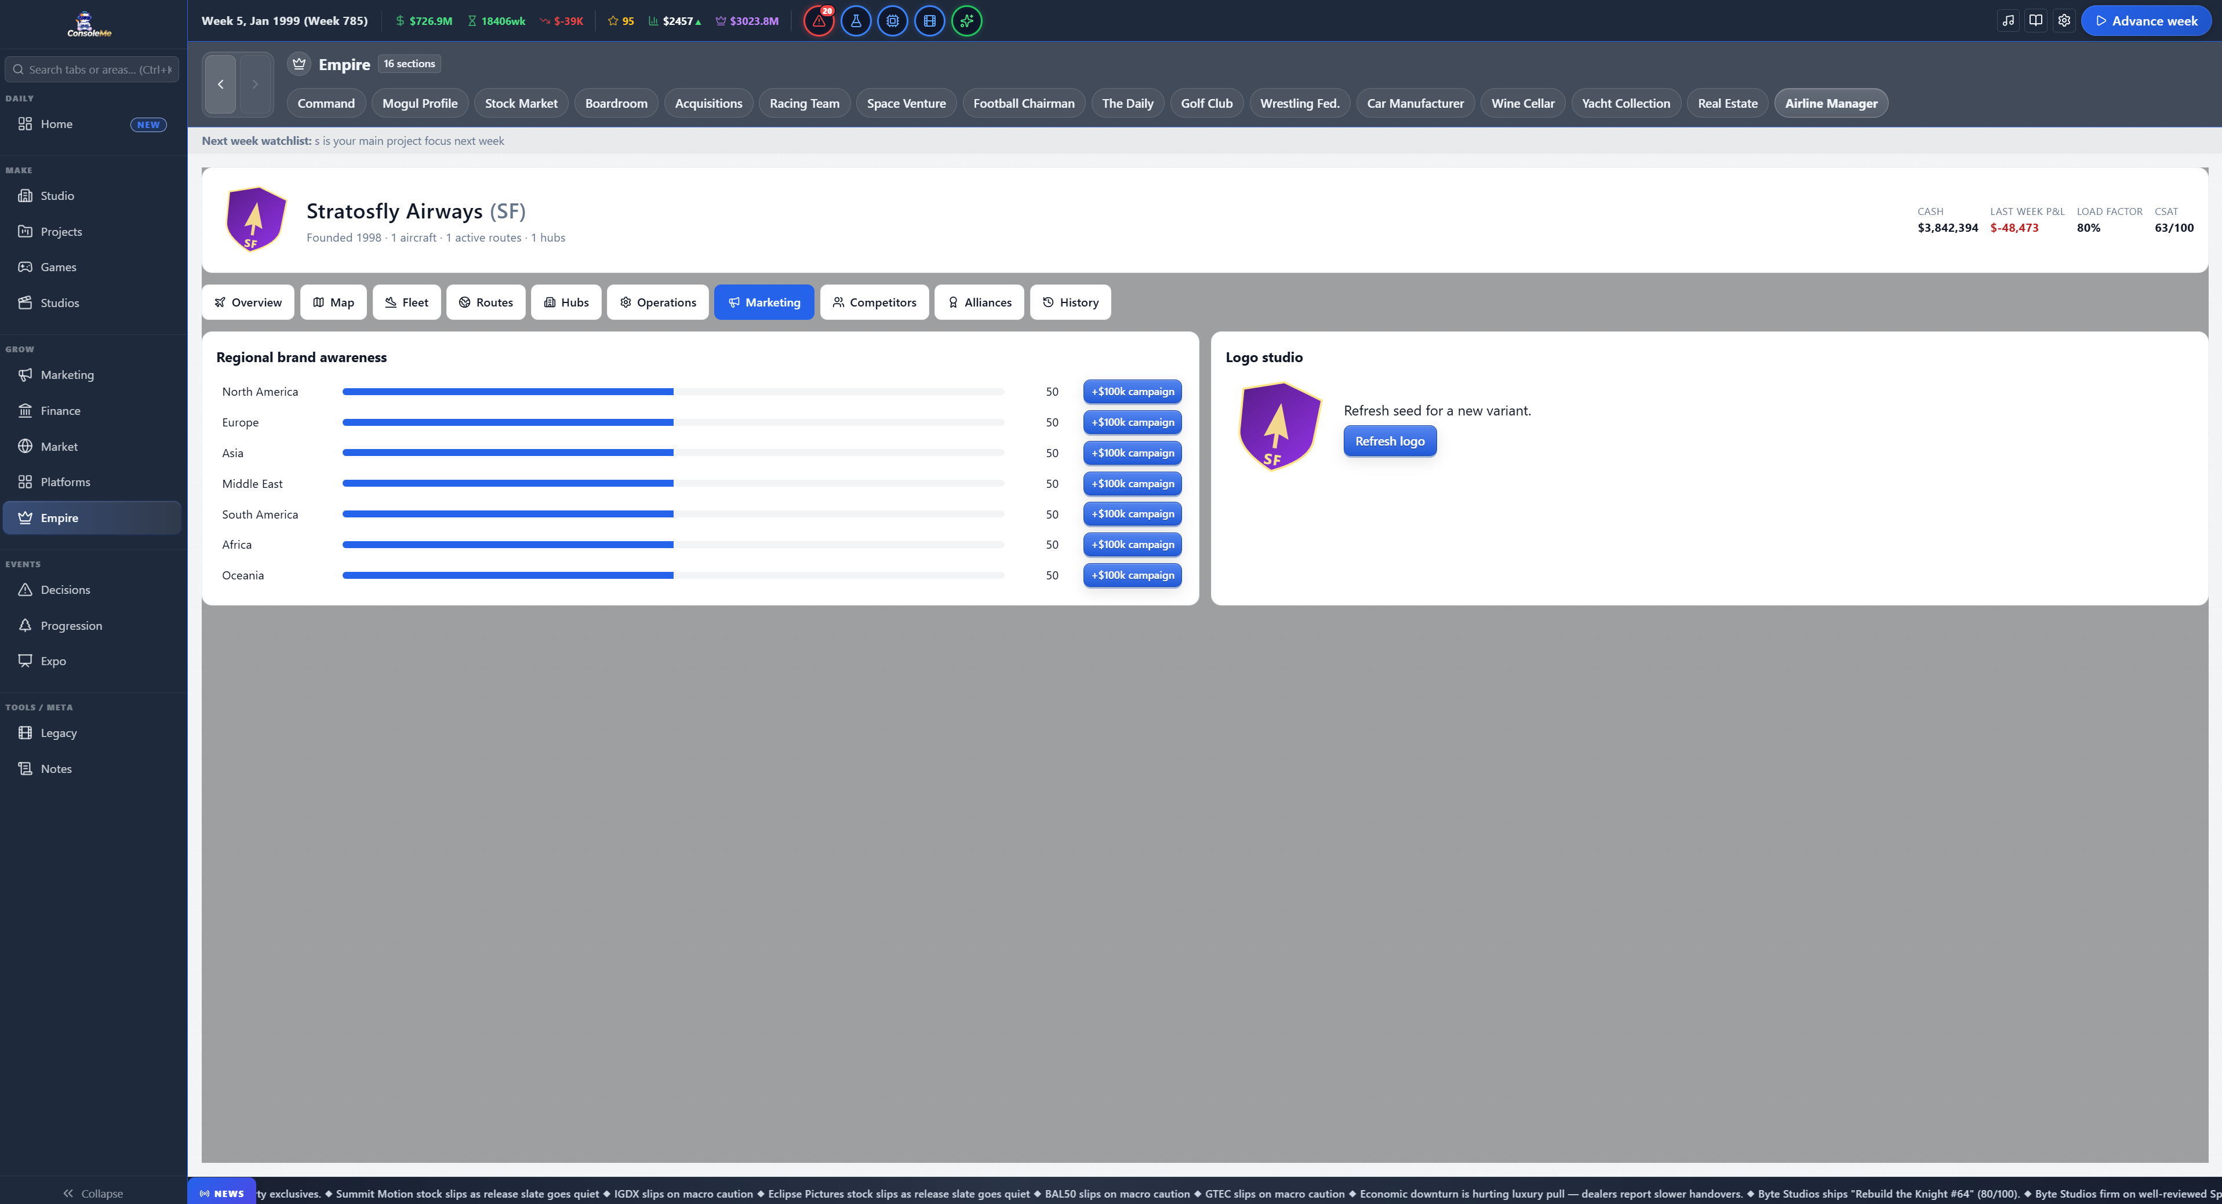Switch to the Fleet tab
Image resolution: width=2222 pixels, height=1204 pixels.
(406, 302)
